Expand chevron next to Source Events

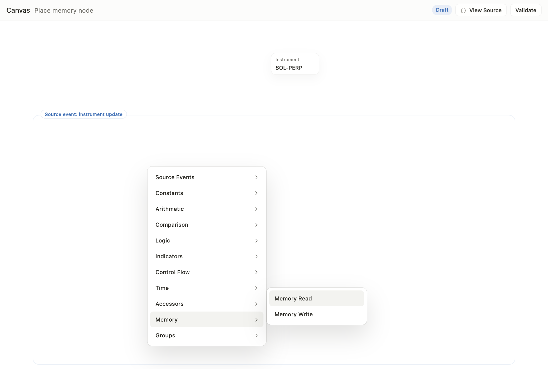click(256, 177)
